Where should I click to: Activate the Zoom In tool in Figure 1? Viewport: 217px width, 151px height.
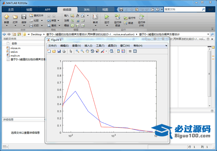point(77,51)
